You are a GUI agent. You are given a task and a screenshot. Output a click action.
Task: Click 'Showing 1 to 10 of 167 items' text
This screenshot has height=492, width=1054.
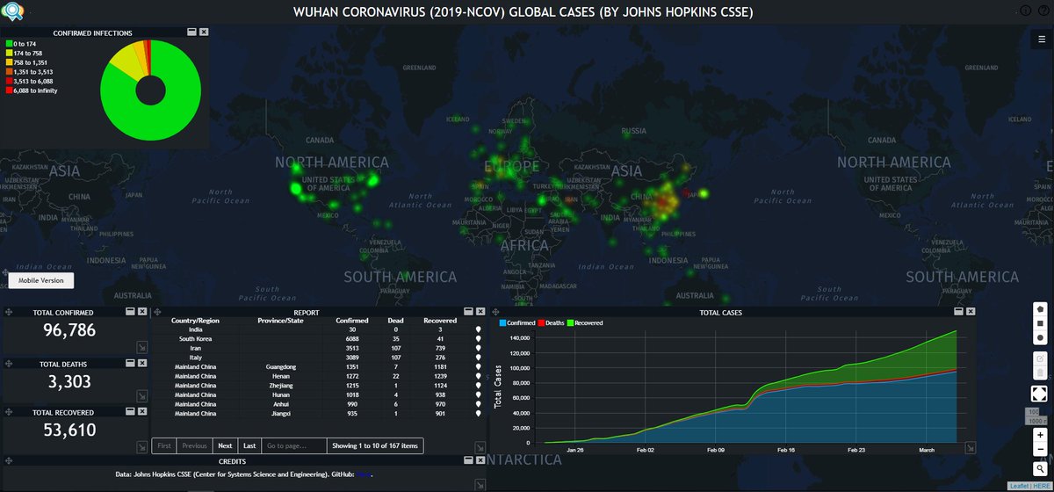click(x=374, y=446)
